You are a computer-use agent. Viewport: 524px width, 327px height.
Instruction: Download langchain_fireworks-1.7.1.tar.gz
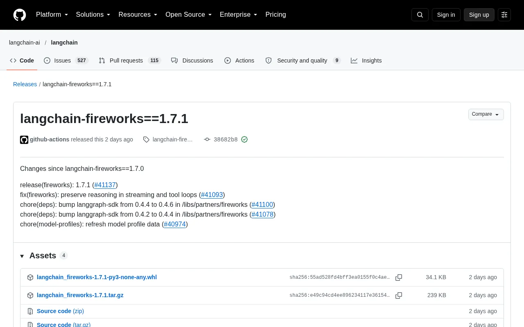coord(80,295)
